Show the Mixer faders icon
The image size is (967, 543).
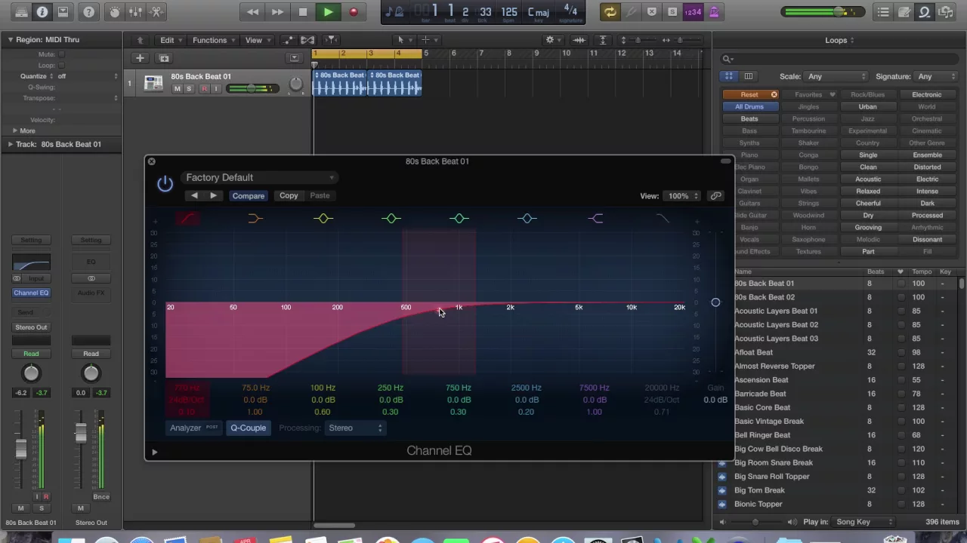click(x=136, y=12)
